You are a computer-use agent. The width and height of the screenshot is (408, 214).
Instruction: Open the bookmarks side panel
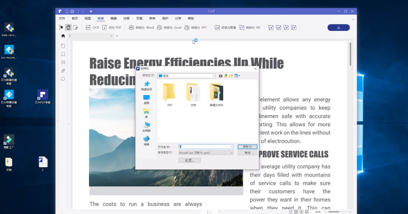pos(63,54)
